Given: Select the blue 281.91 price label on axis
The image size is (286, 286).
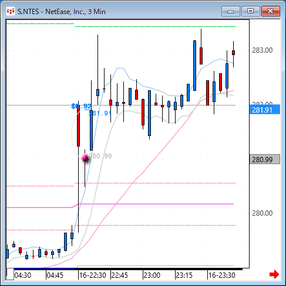Looking at the screenshot, I should tap(265, 110).
